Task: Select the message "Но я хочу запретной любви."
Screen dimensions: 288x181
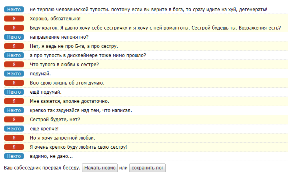Action: coord(62,138)
